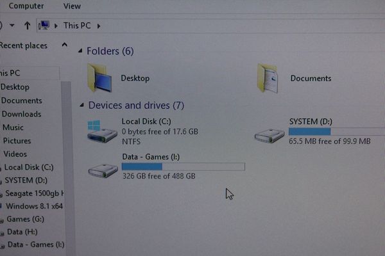This screenshot has width=385, height=256.
Task: Select Desktop in the navigation pane
Action: [x=15, y=87]
